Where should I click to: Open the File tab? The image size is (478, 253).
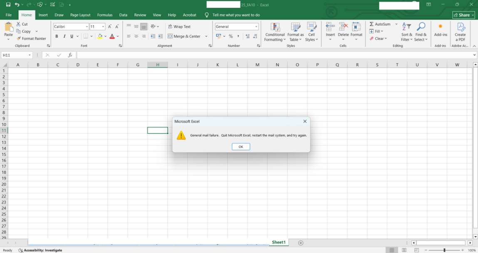pyautogui.click(x=9, y=15)
